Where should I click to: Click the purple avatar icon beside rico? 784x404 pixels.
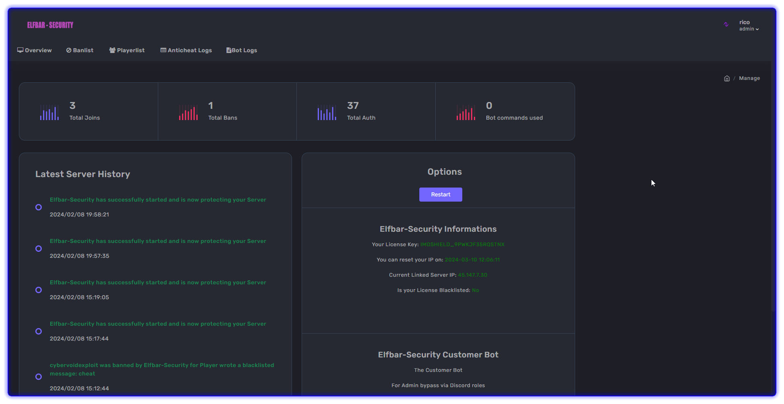(x=726, y=24)
